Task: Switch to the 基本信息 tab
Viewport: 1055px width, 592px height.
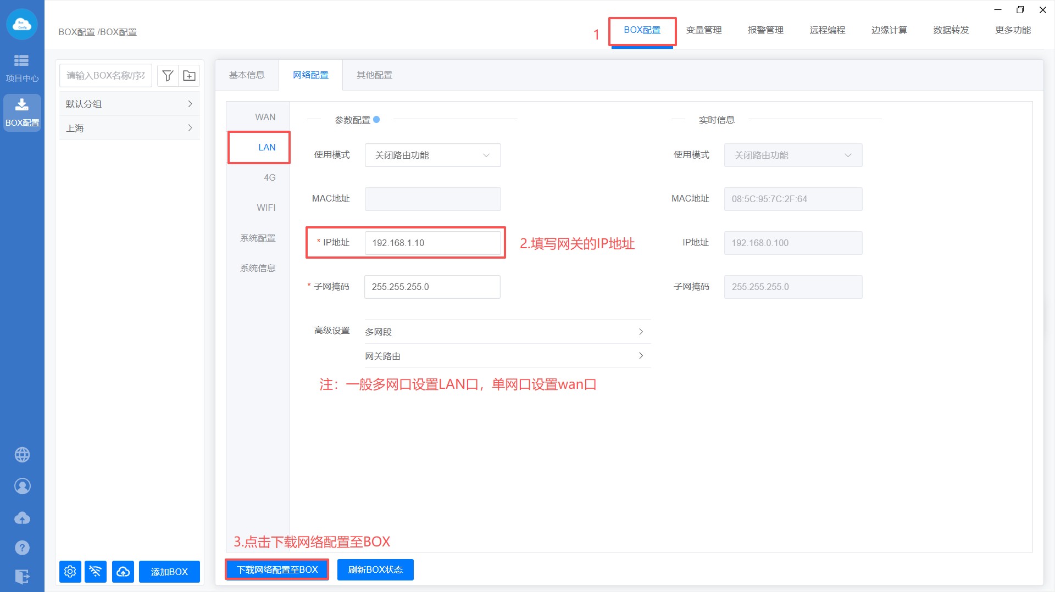Action: (247, 75)
